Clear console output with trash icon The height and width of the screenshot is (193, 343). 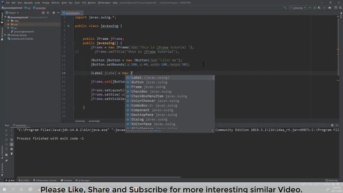[12, 154]
